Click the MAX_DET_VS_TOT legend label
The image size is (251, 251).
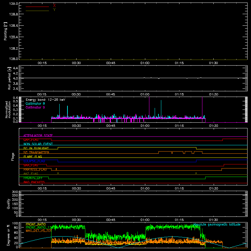coord(39,231)
